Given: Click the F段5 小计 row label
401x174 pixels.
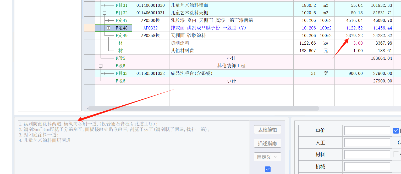Looking at the screenshot, I should click(231, 58).
